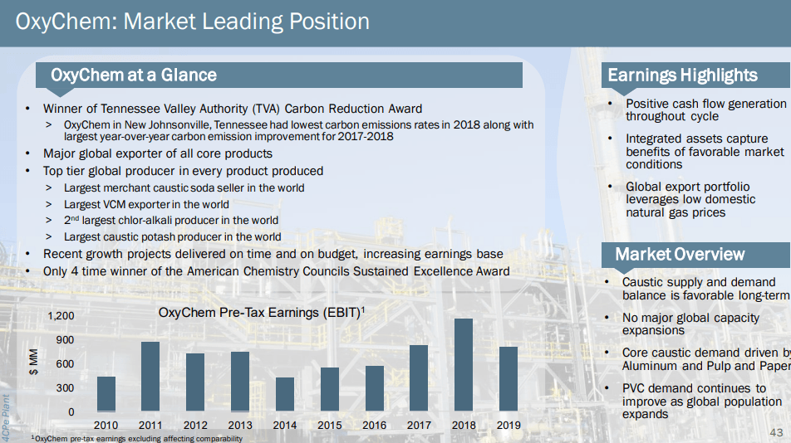Viewport: 791px width, 443px height.
Task: Click the page number 43
Action: [x=776, y=432]
